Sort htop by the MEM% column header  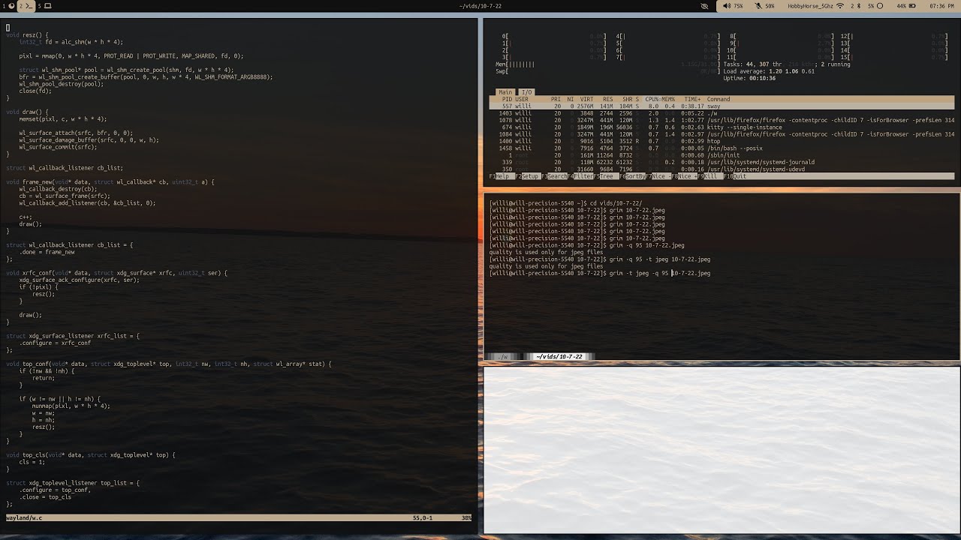coord(667,99)
